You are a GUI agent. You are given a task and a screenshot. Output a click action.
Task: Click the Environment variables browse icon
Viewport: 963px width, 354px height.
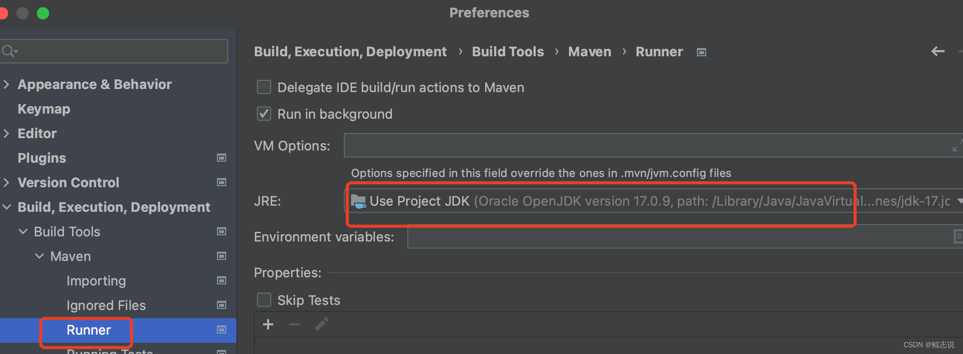[958, 236]
